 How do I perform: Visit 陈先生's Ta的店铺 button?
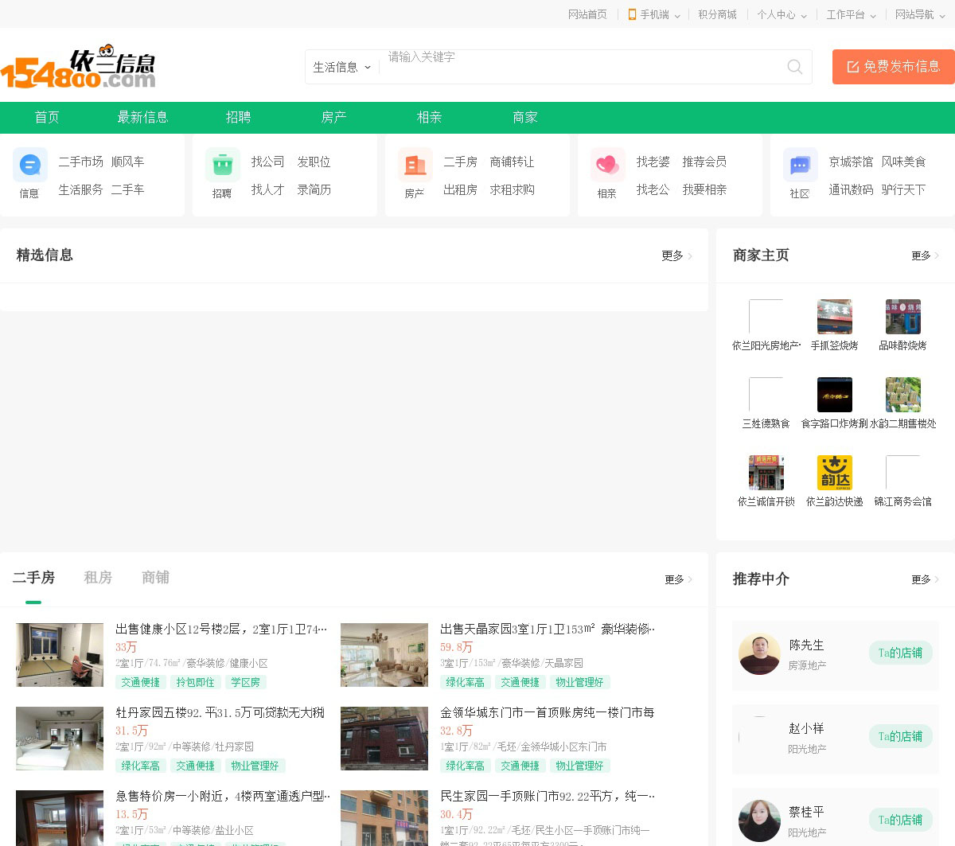tap(900, 653)
